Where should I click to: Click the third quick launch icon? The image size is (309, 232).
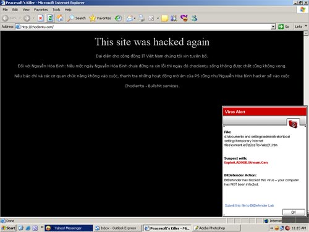tap(35, 228)
